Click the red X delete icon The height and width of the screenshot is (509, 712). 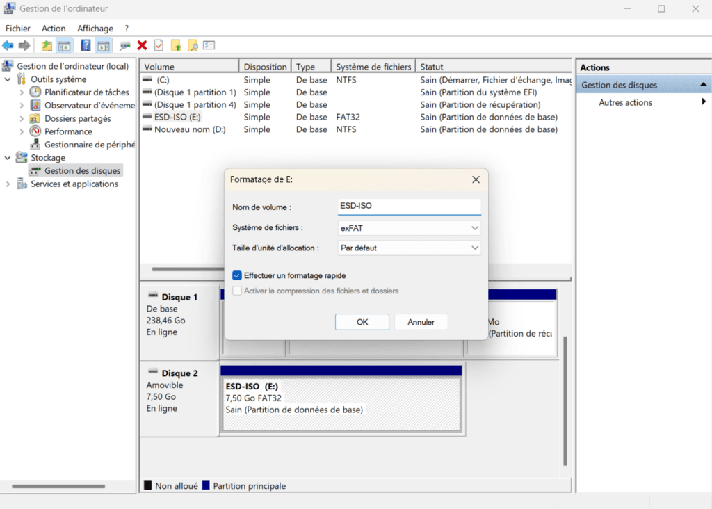click(141, 45)
